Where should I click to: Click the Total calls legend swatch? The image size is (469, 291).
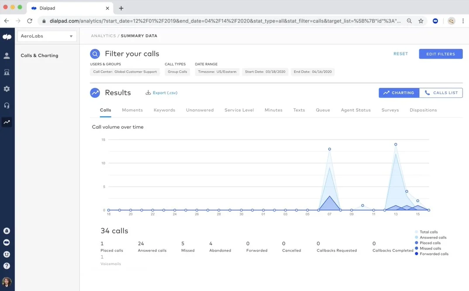[x=416, y=232]
